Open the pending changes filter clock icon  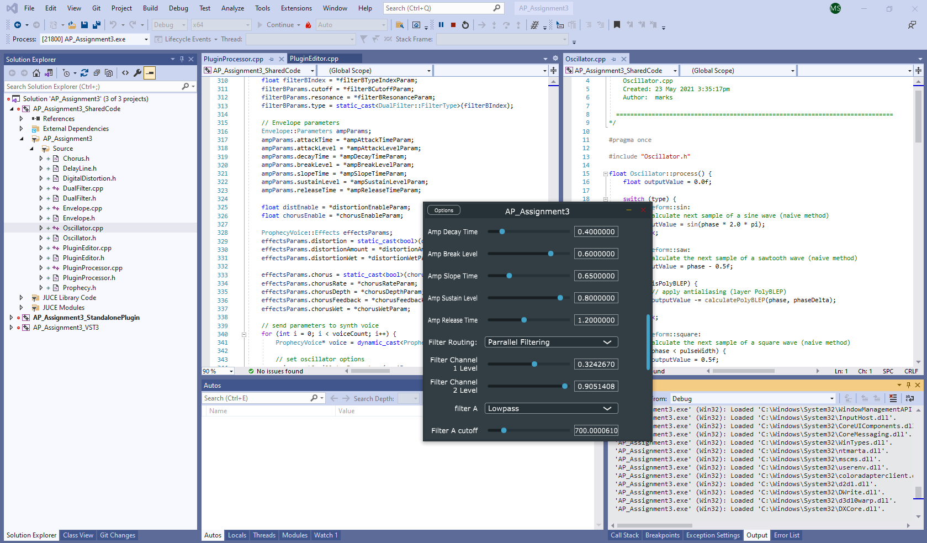click(67, 73)
